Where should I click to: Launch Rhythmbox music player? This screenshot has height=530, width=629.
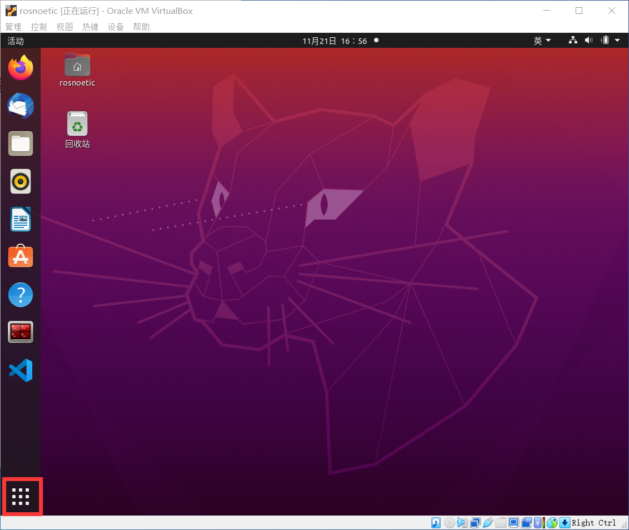coord(21,181)
